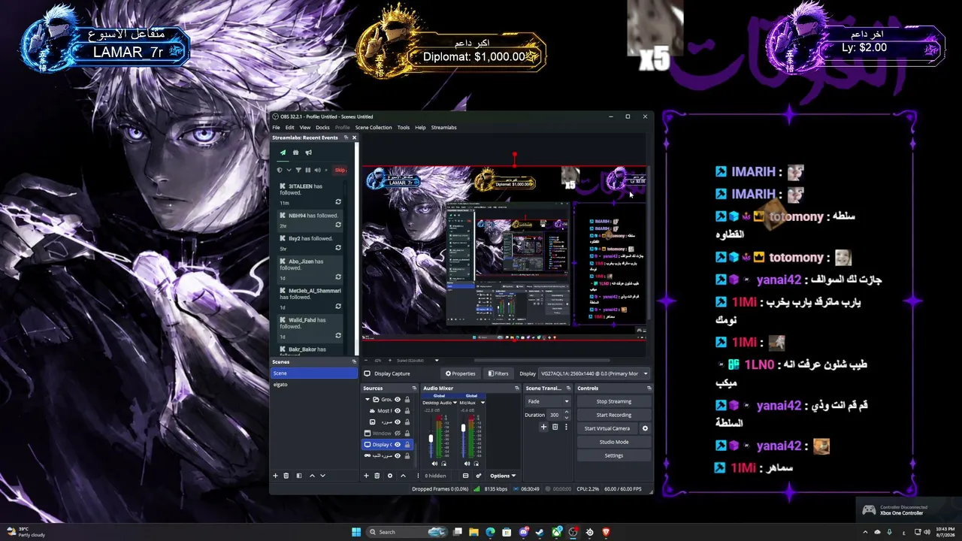Open virtual camera settings gear
The image size is (962, 541).
click(x=645, y=428)
